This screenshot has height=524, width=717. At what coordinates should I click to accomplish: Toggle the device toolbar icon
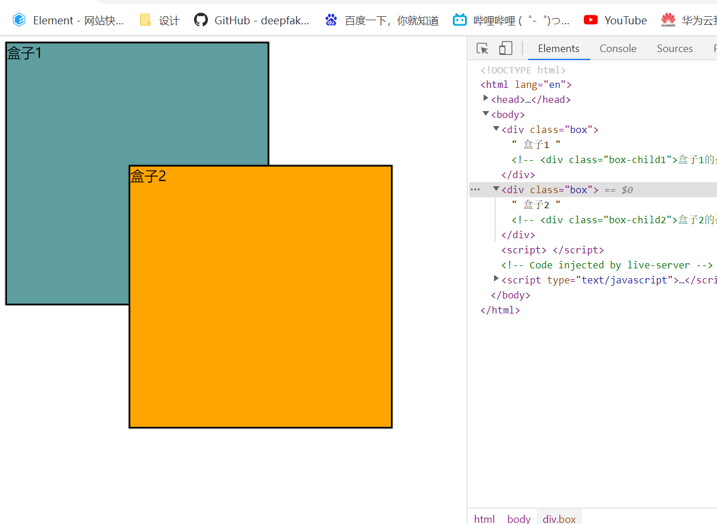506,49
